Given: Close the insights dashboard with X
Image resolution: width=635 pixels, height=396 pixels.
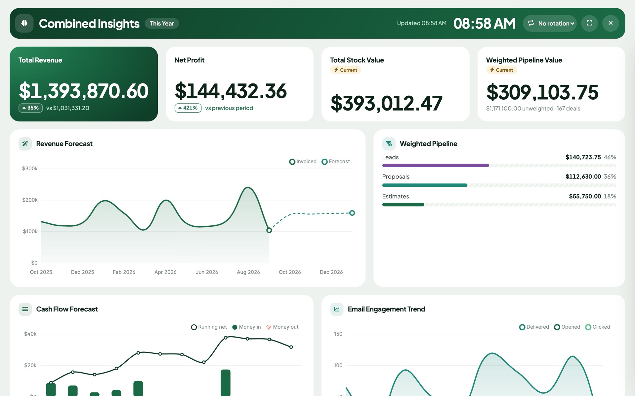Looking at the screenshot, I should 611,23.
